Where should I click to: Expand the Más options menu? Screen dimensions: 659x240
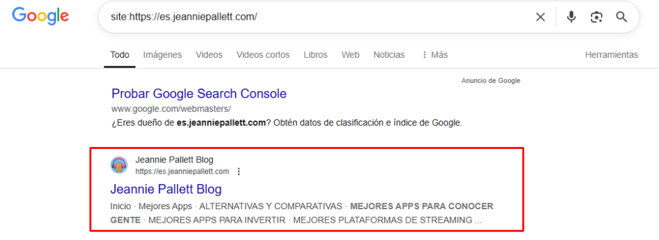[434, 55]
